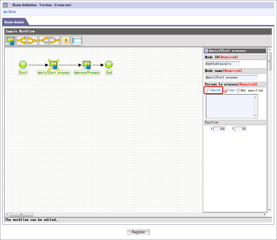Click the list box scroll down arrow
The height and width of the screenshot is (240, 277).
coord(255,116)
